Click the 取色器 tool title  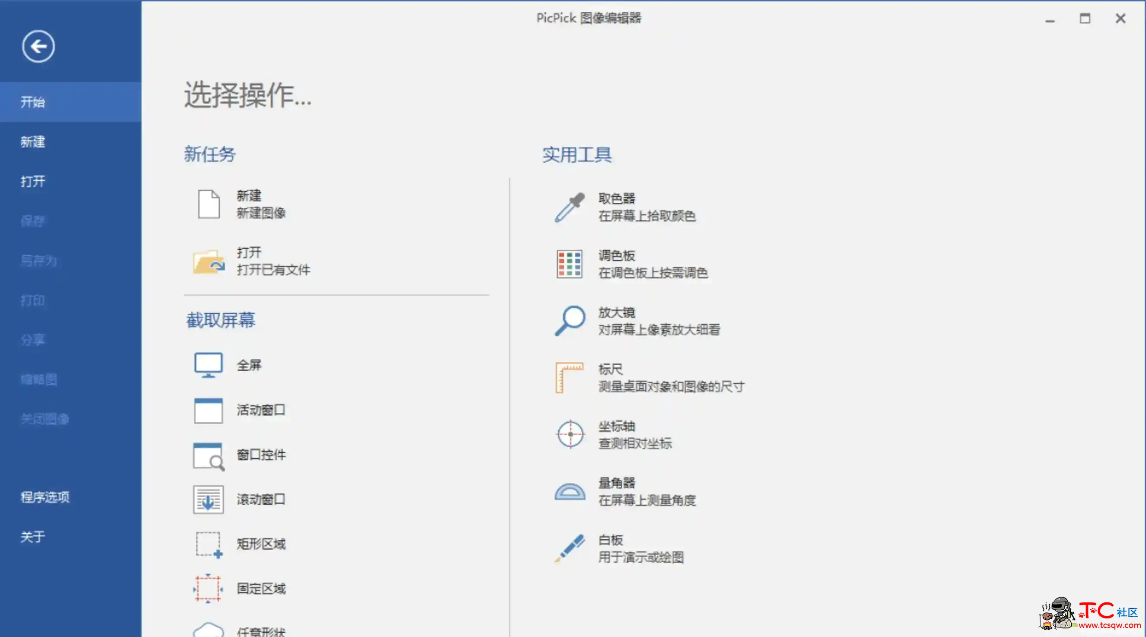click(x=617, y=198)
